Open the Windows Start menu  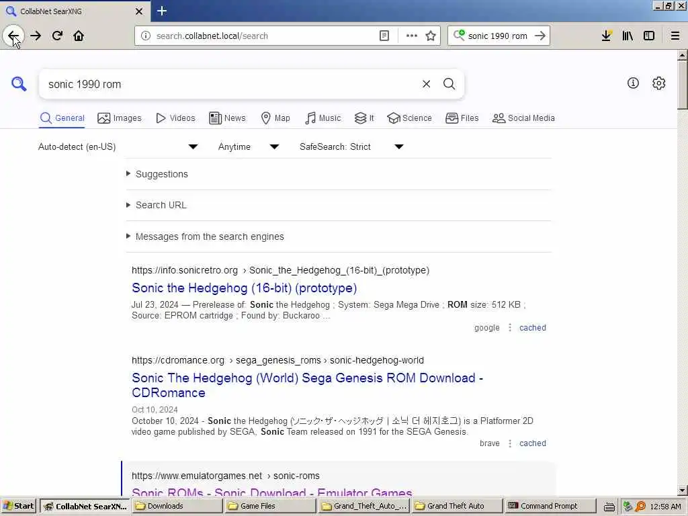tap(19, 506)
